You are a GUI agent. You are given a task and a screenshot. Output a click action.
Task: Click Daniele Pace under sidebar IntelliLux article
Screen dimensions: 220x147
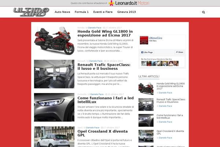pos(165,122)
